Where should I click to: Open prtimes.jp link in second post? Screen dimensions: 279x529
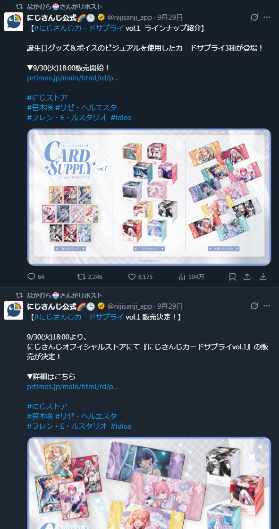tap(73, 386)
